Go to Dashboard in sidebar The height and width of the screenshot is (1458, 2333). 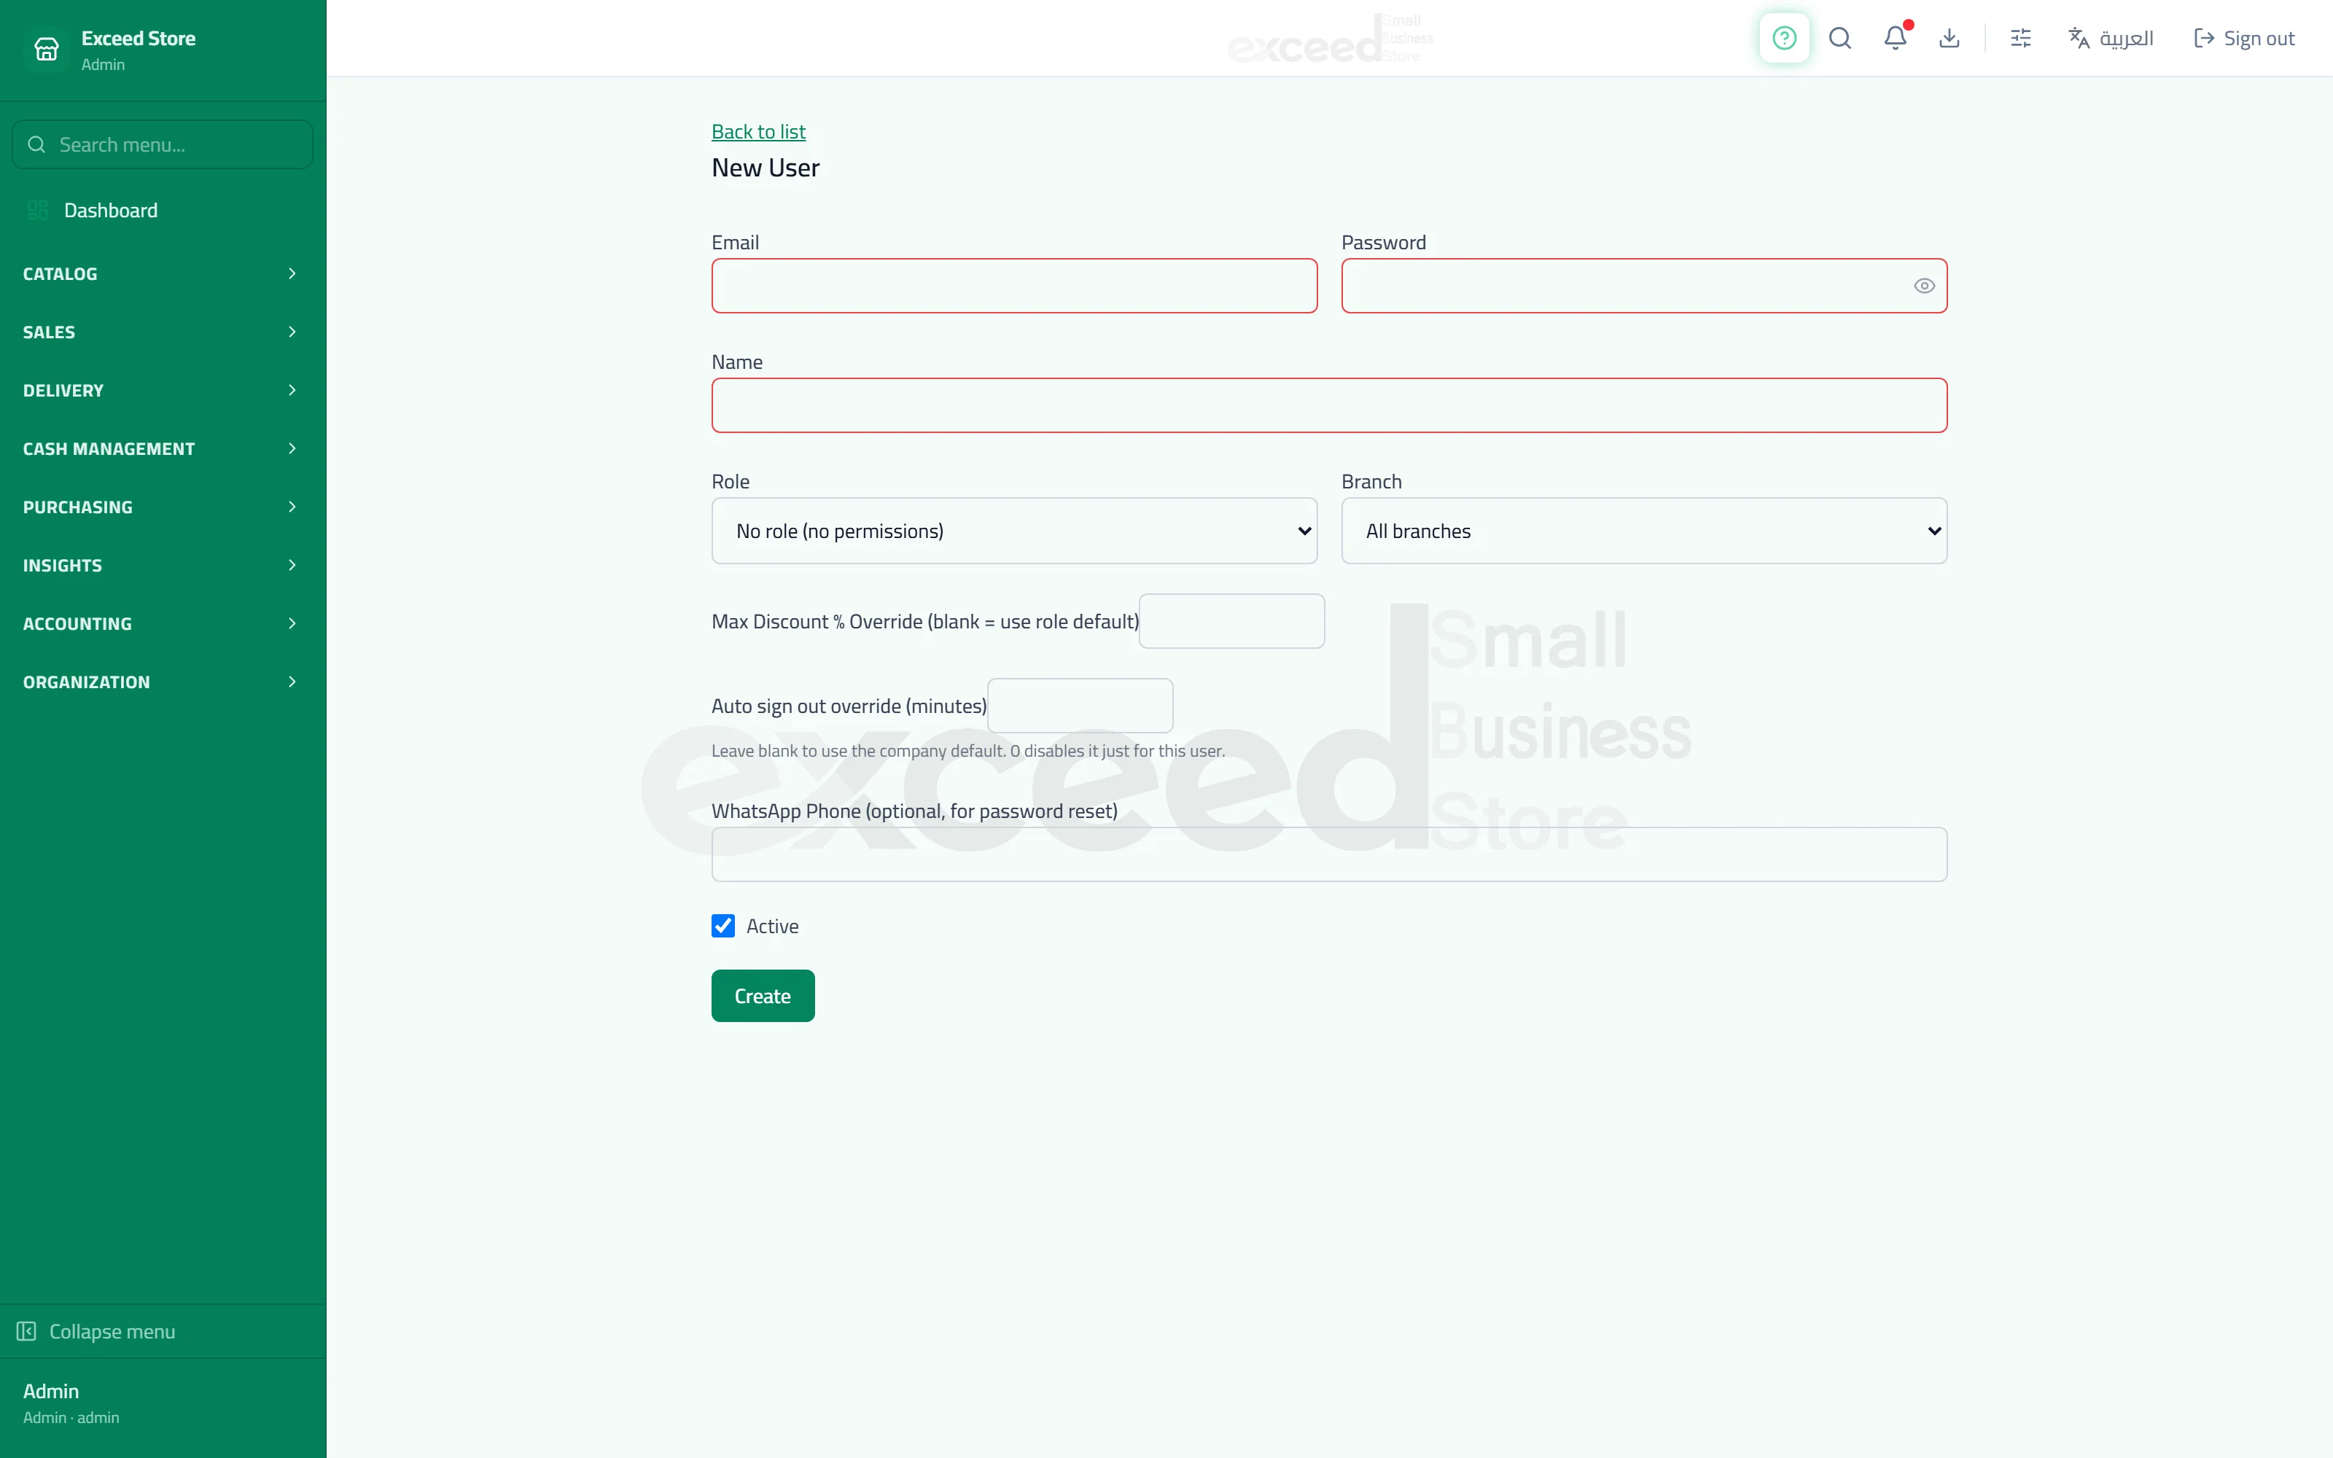tap(160, 210)
